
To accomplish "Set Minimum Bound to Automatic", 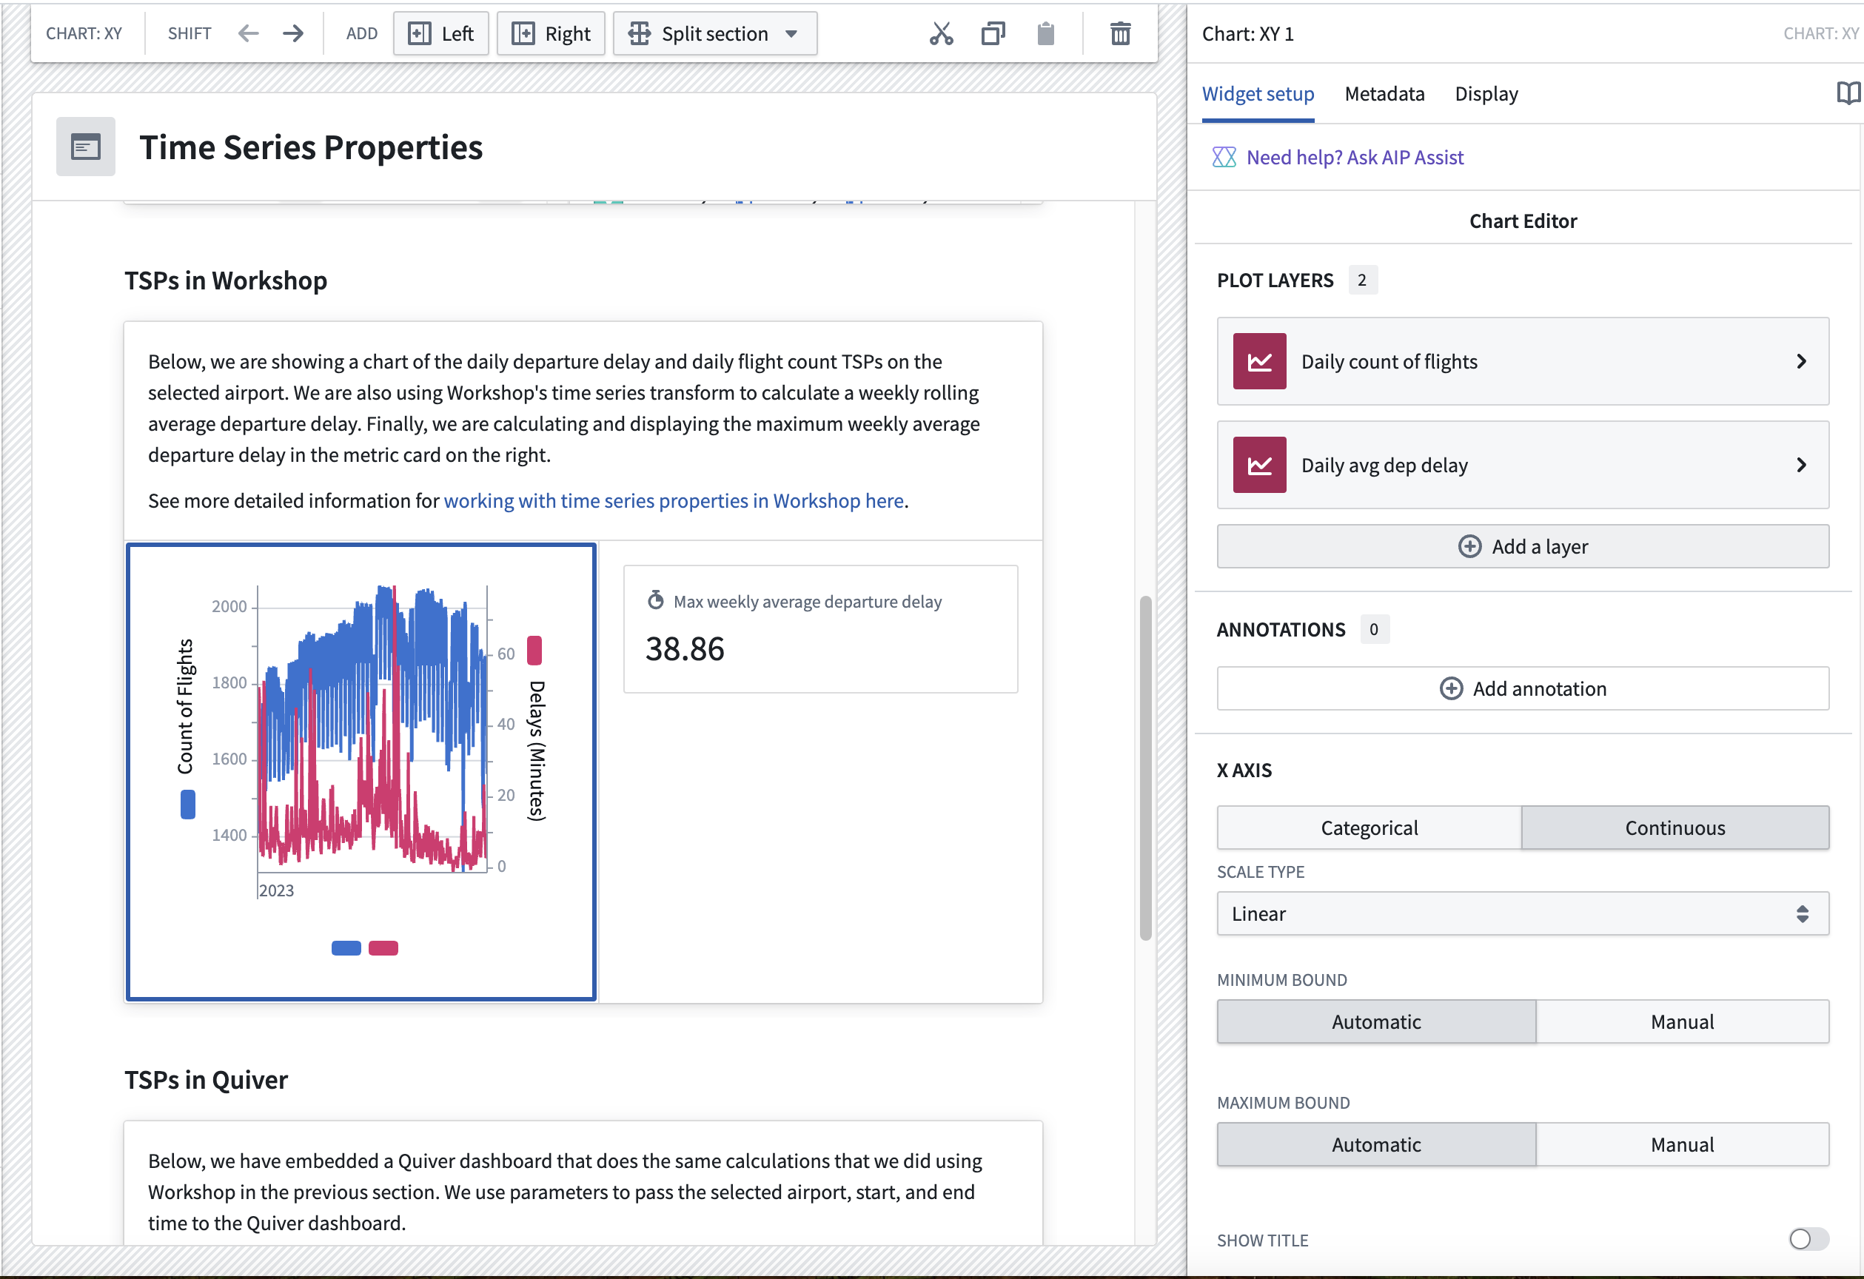I will coord(1376,1022).
